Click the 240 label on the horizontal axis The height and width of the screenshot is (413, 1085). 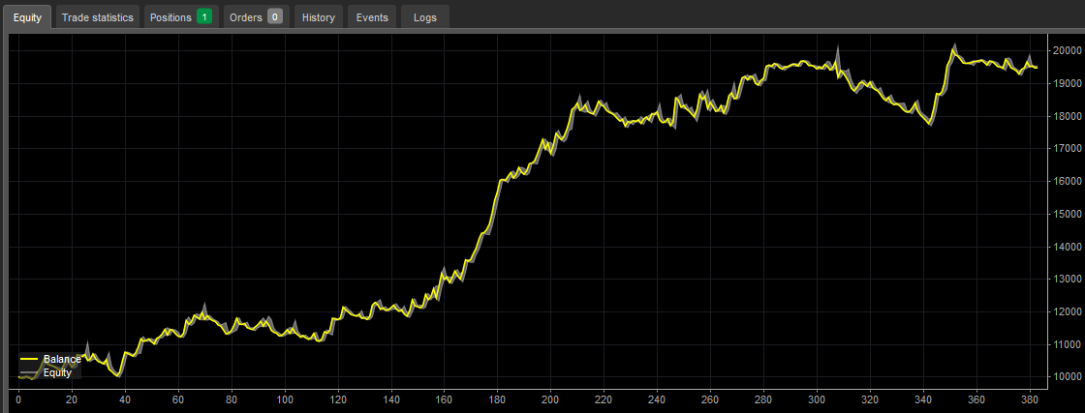(x=658, y=399)
